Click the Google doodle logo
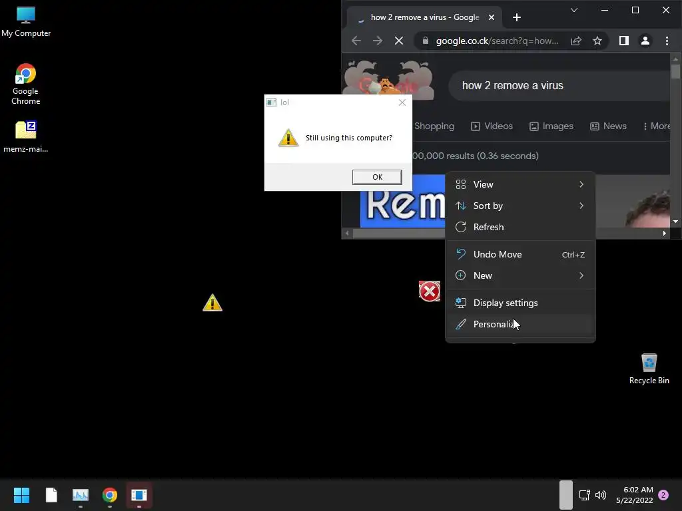 click(x=389, y=81)
